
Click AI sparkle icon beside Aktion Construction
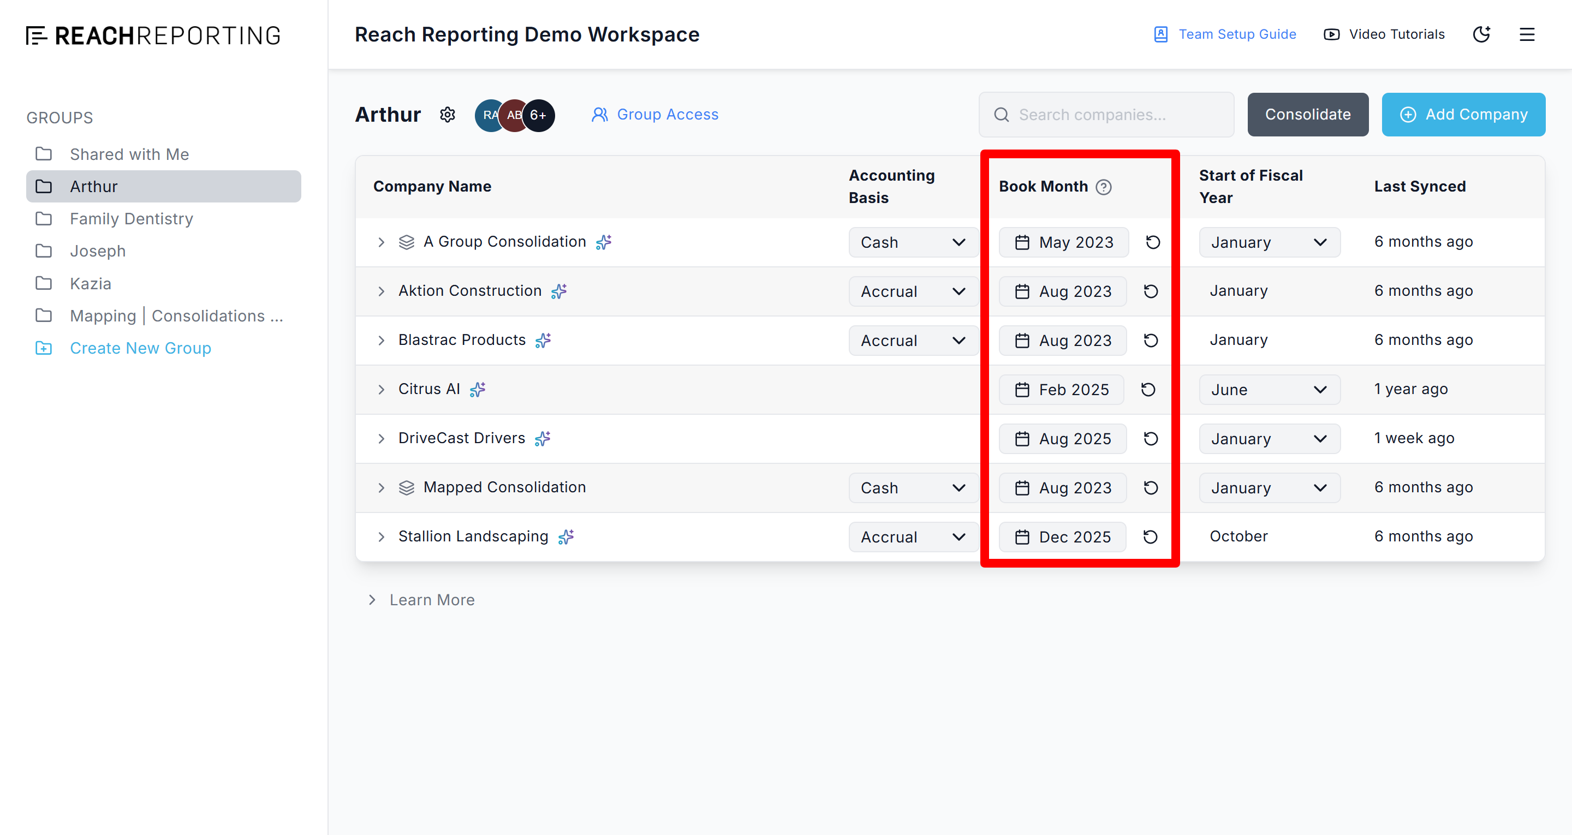coord(558,291)
